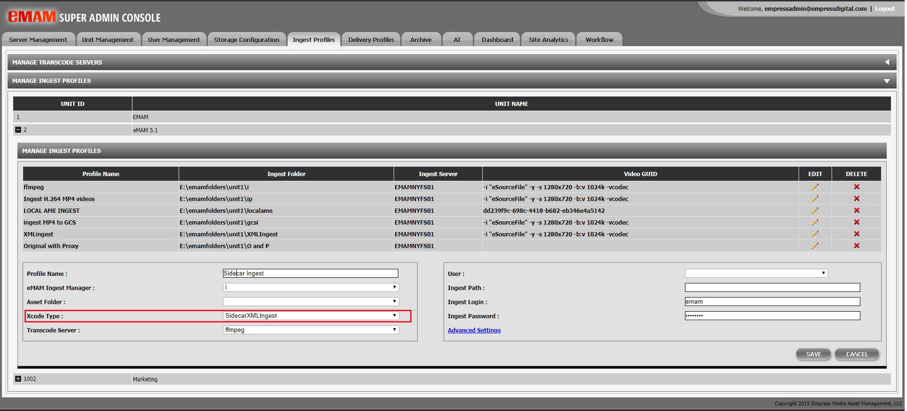
Task: Click the LOCAL AME INGEST profile name
Action: click(52, 210)
